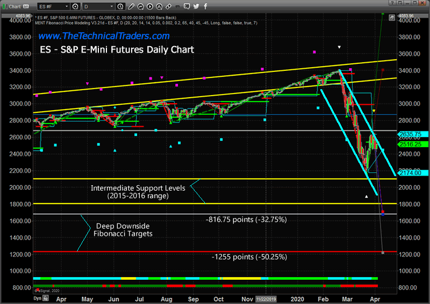Click the Mar label on time axis
The height and width of the screenshot is (304, 430).
(x=347, y=299)
